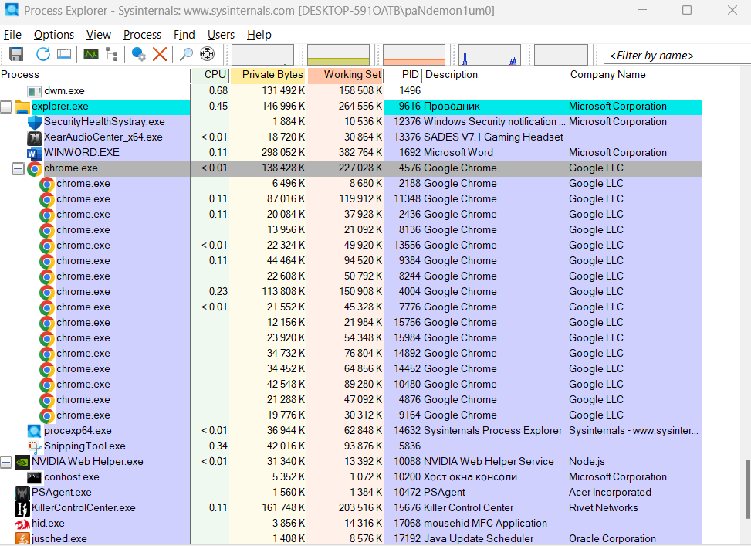Viewport: 751px width, 546px height.
Task: Click the hid.exe red dragon icon
Action: pos(22,524)
